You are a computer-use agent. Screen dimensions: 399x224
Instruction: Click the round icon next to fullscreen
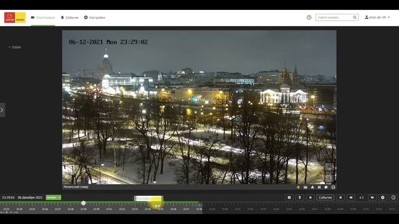click(326, 187)
